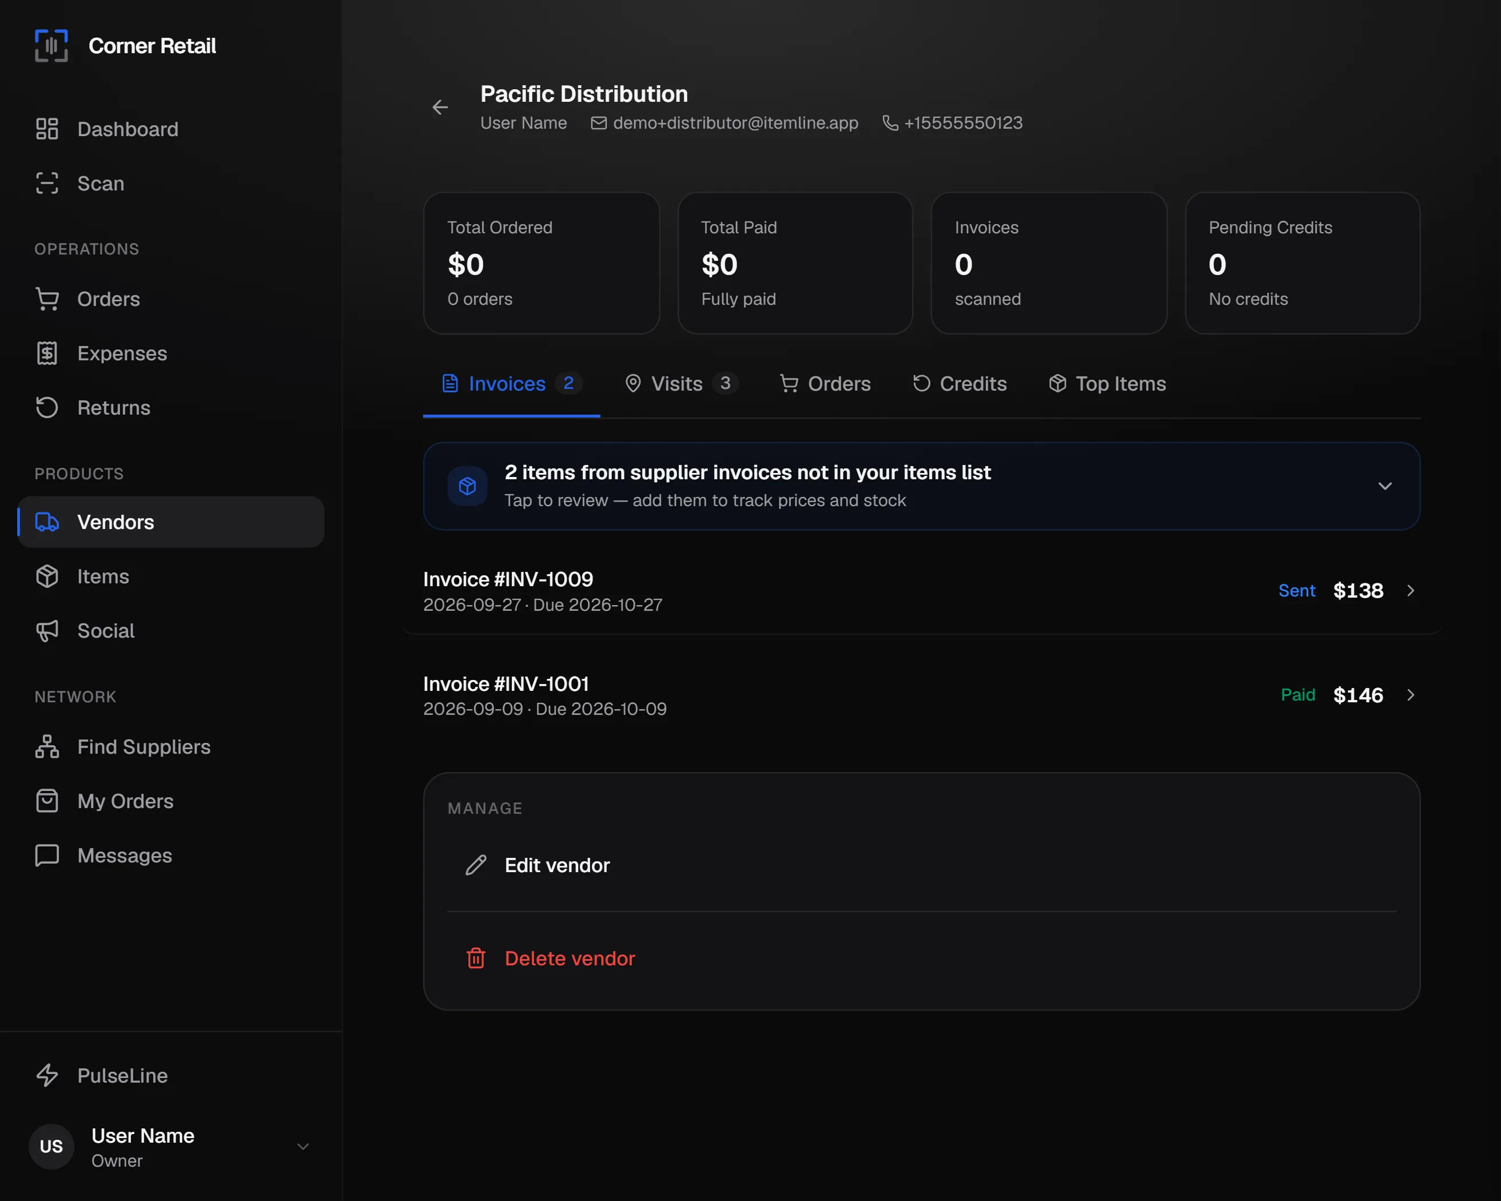Click the envelope icon by vendor email
Viewport: 1501px width, 1201px height.
coord(599,123)
